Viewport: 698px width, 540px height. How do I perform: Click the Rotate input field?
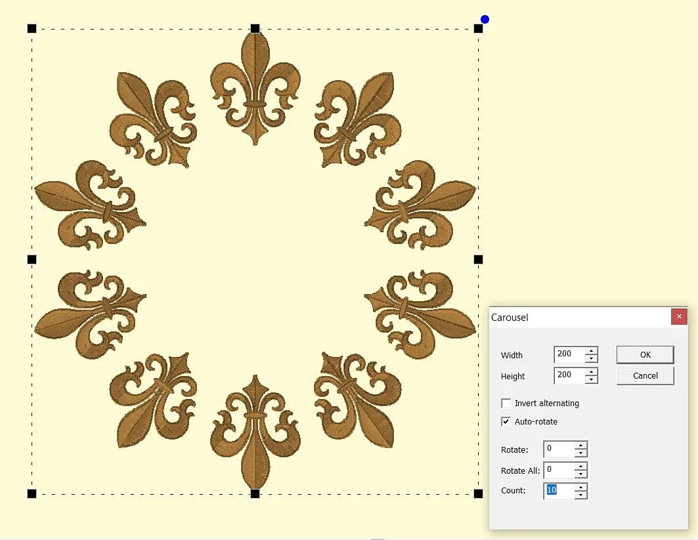(x=559, y=449)
